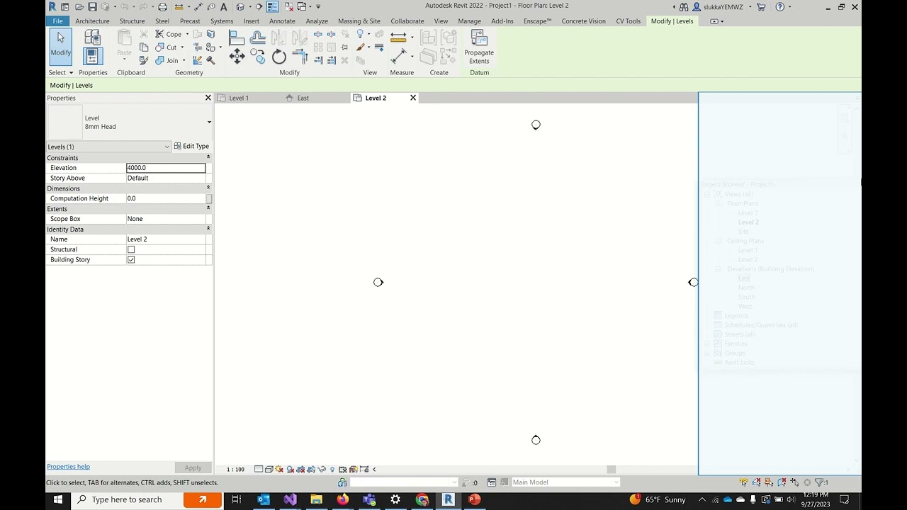This screenshot has height=510, width=907.
Task: Click the Apply button in Properties
Action: (193, 467)
